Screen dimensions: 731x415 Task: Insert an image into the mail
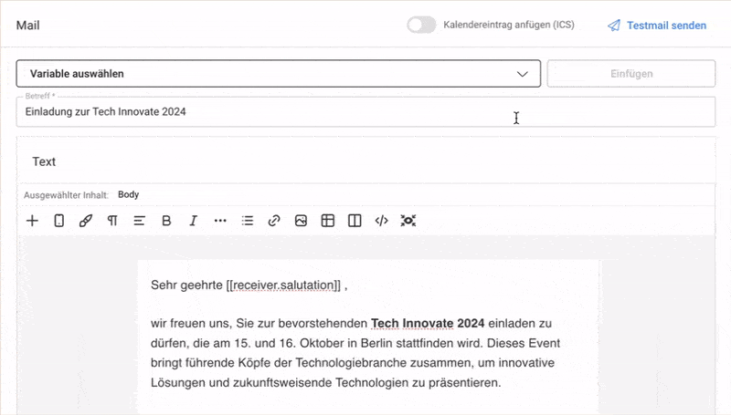(301, 221)
